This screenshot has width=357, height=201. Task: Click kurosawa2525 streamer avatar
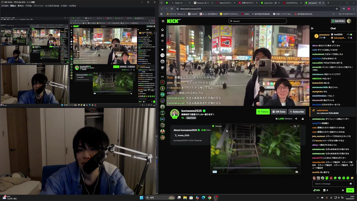tap(175, 113)
